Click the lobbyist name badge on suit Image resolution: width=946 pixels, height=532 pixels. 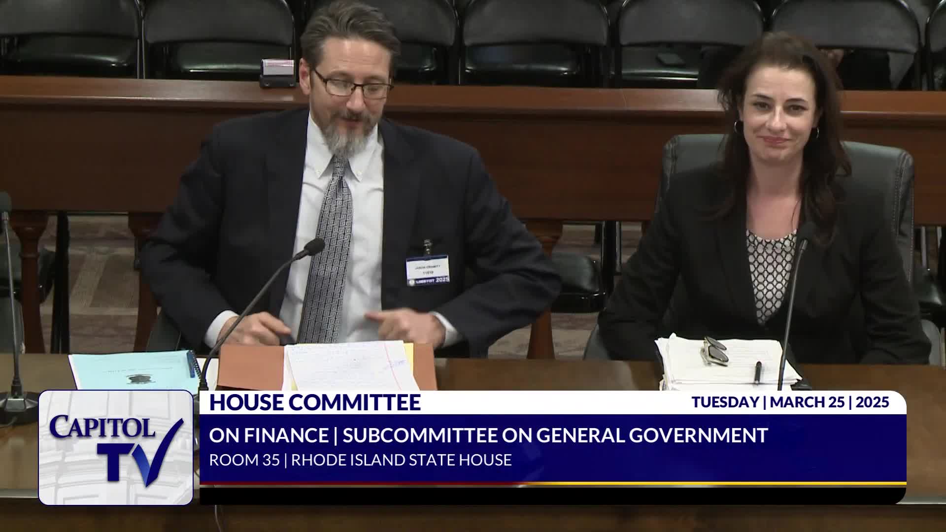428,270
